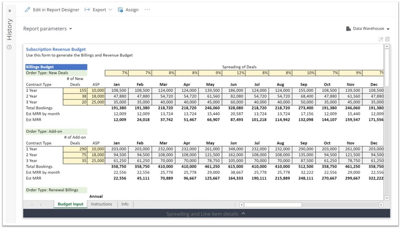This screenshot has width=401, height=229.
Task: Open the Export dropdown
Action: (99, 10)
